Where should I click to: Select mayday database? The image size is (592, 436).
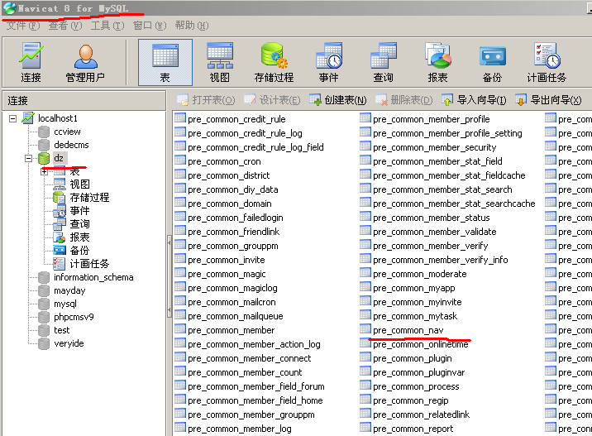coord(69,290)
